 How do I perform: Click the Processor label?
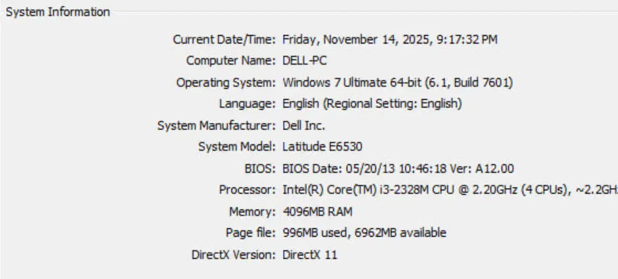click(247, 190)
